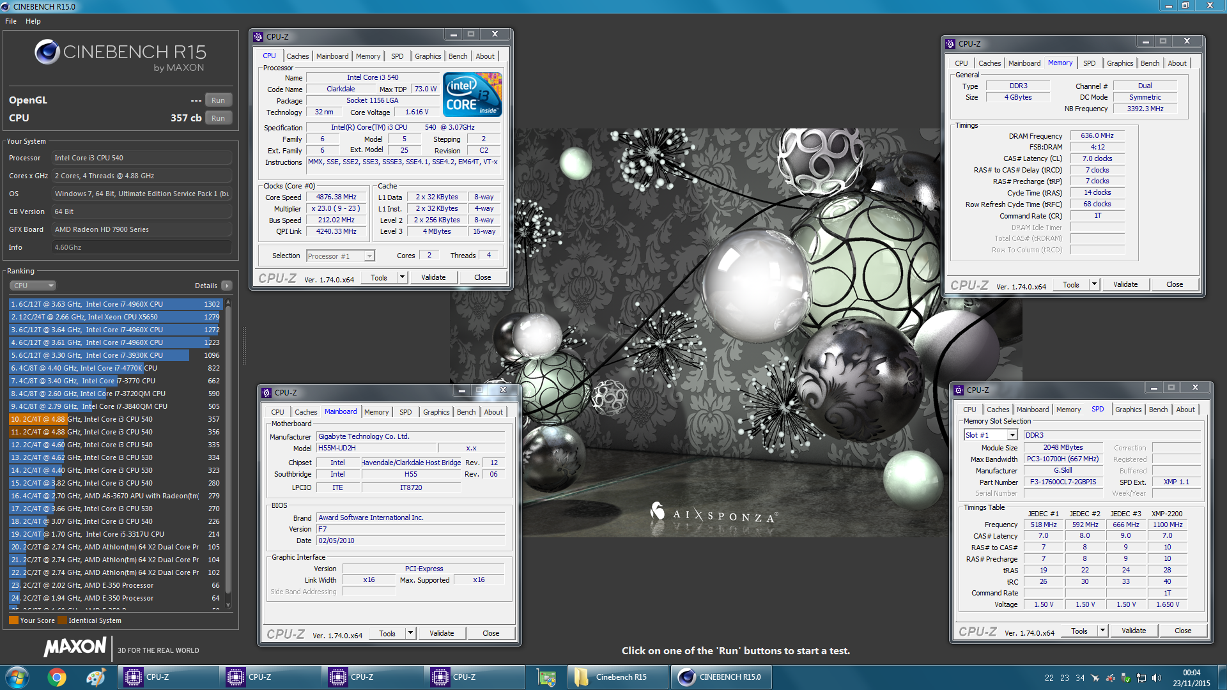Open Help menu in Cinebench

tap(33, 21)
